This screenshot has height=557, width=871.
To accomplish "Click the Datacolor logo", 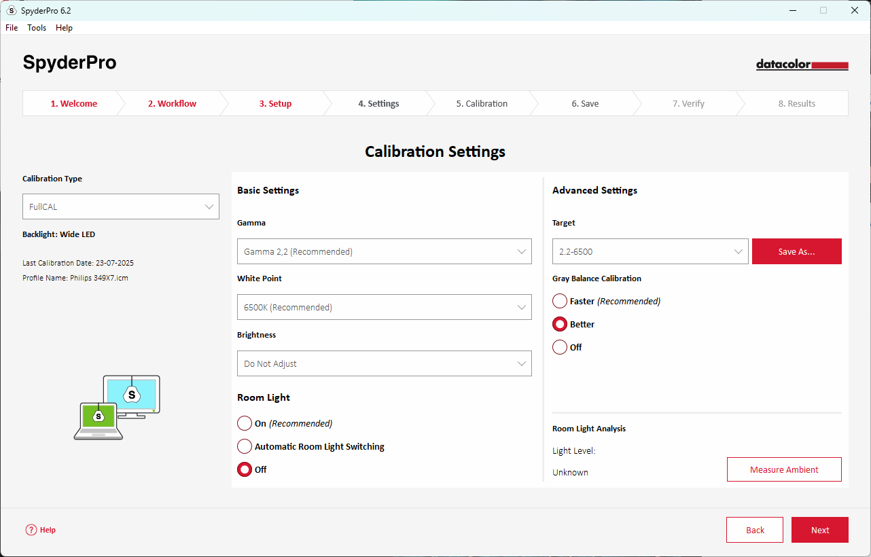I will coord(802,65).
